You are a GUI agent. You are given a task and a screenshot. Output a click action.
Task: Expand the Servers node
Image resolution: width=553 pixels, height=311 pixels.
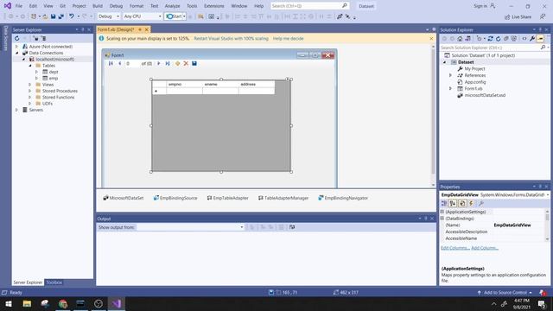point(16,110)
